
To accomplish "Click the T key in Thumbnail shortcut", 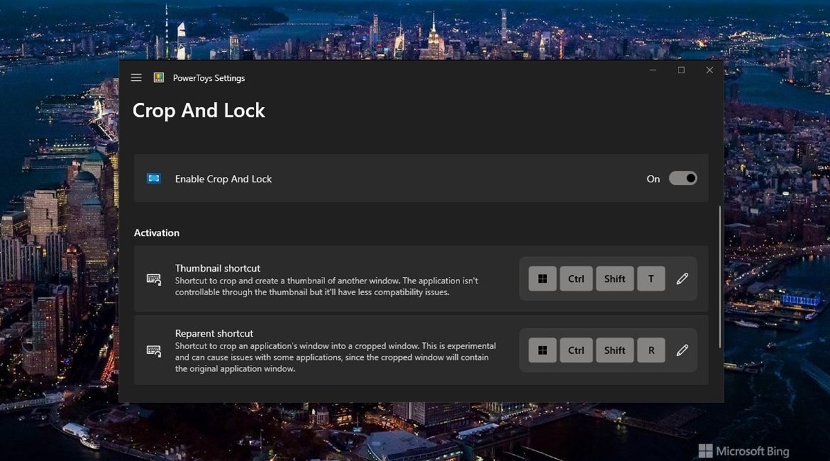I will coord(651,279).
